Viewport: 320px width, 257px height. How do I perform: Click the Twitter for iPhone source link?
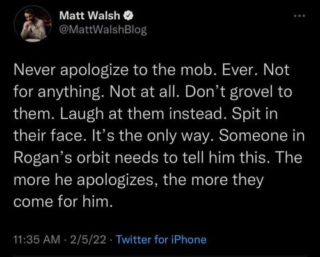161,240
